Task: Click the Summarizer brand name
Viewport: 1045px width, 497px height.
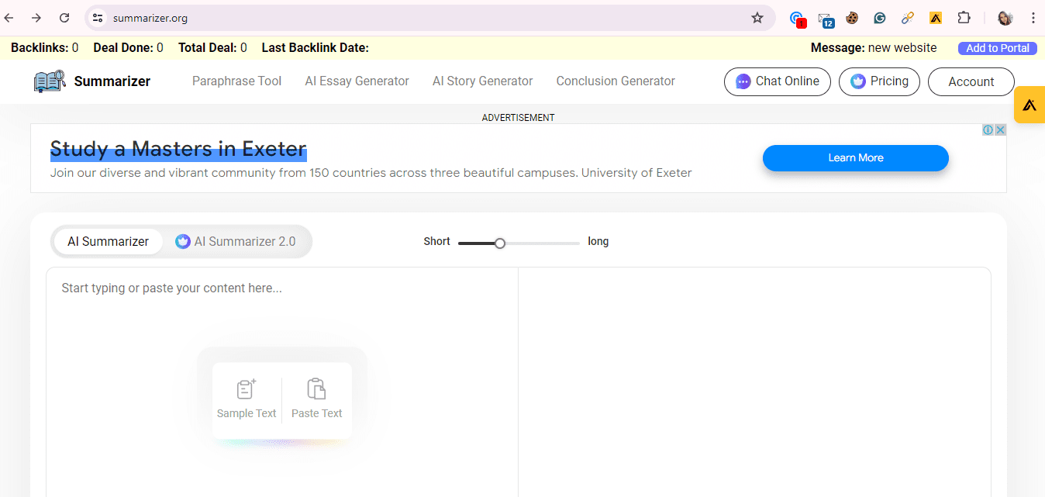Action: (112, 81)
